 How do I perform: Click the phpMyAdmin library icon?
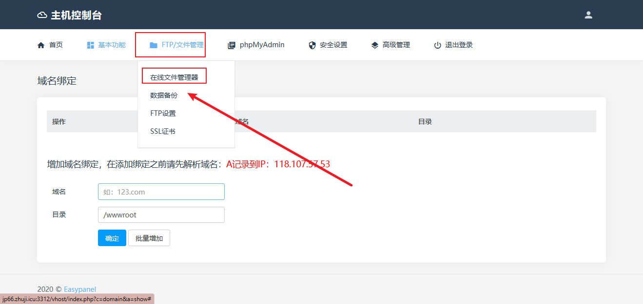[232, 45]
